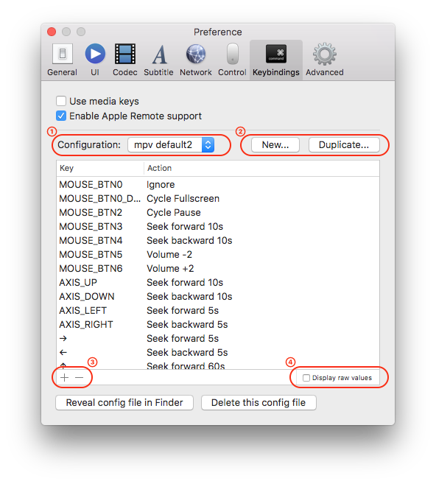Click Delete this config file button
Image resolution: width=436 pixels, height=484 pixels.
click(x=259, y=402)
